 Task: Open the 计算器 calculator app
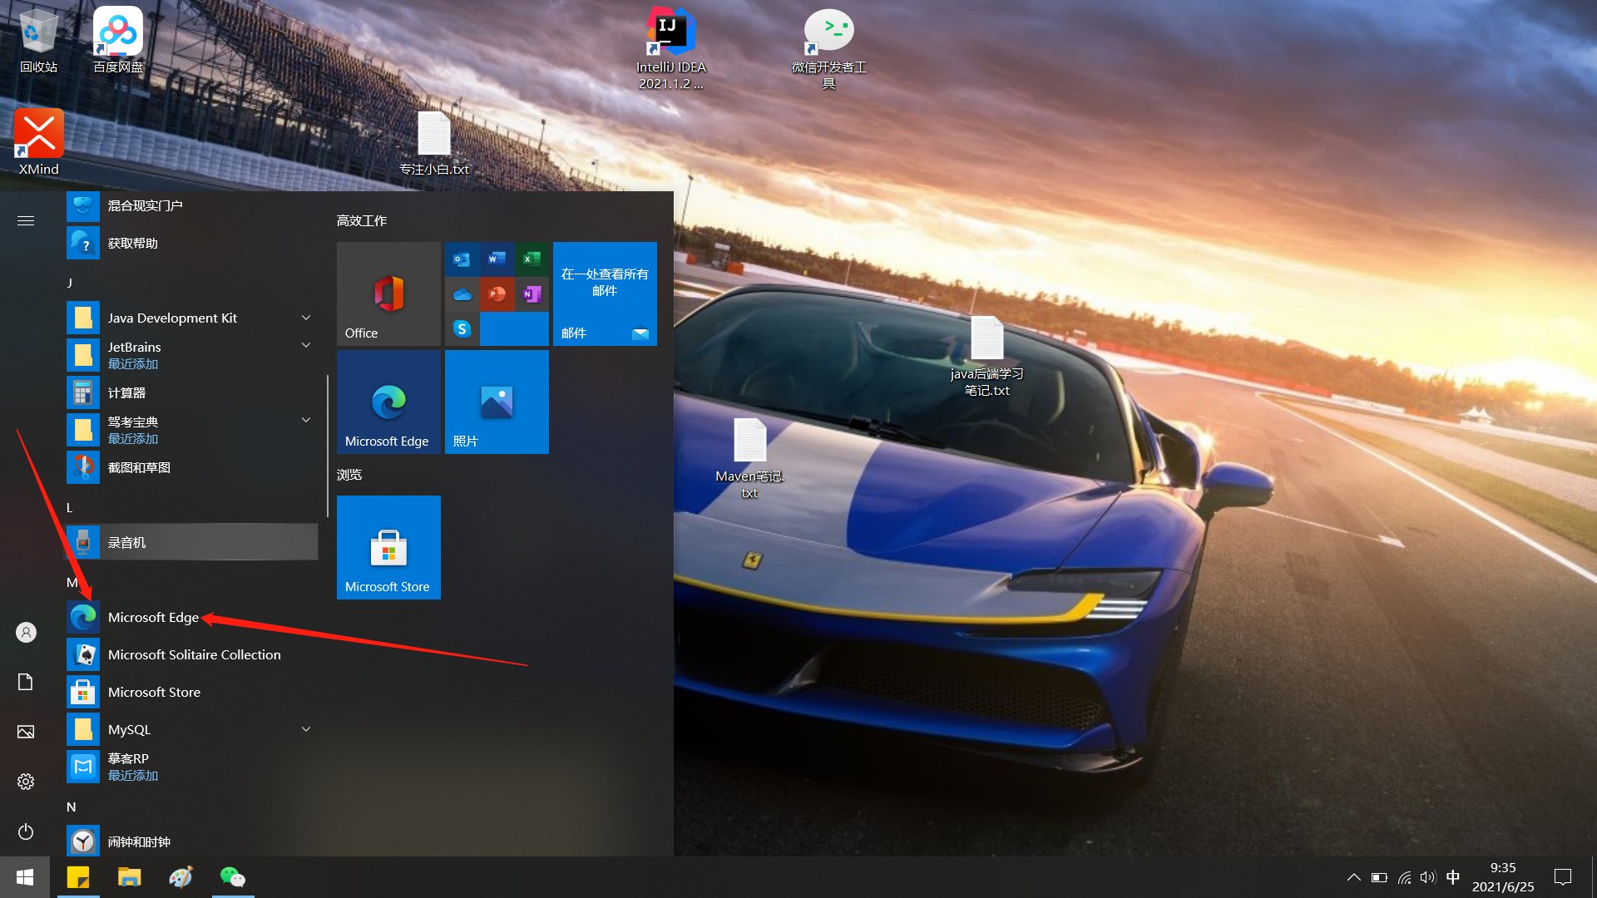(126, 392)
